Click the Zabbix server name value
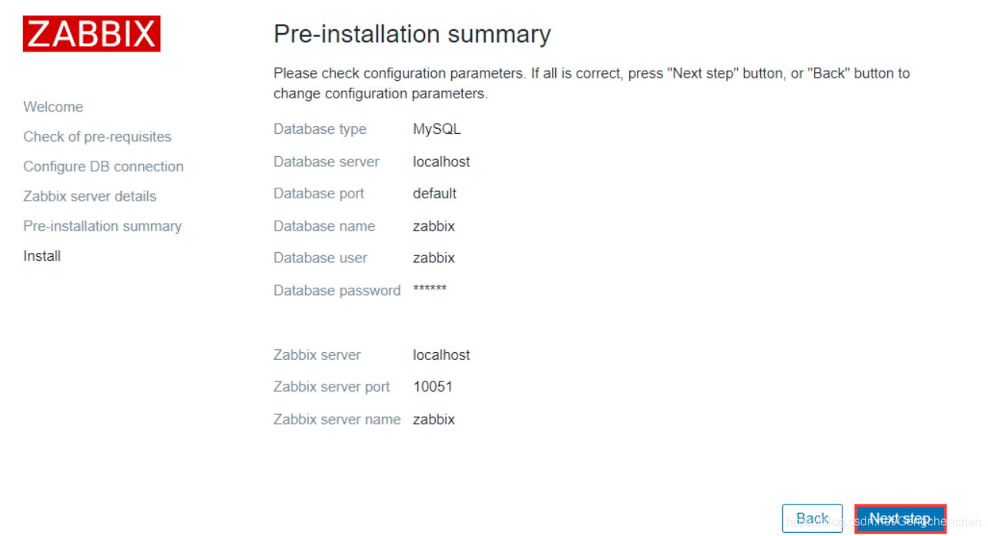This screenshot has height=536, width=988. [434, 420]
